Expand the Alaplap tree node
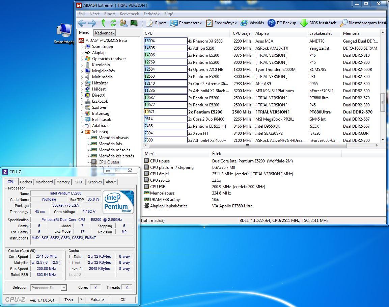Viewport: 389px width, 307px height. pos(82,53)
